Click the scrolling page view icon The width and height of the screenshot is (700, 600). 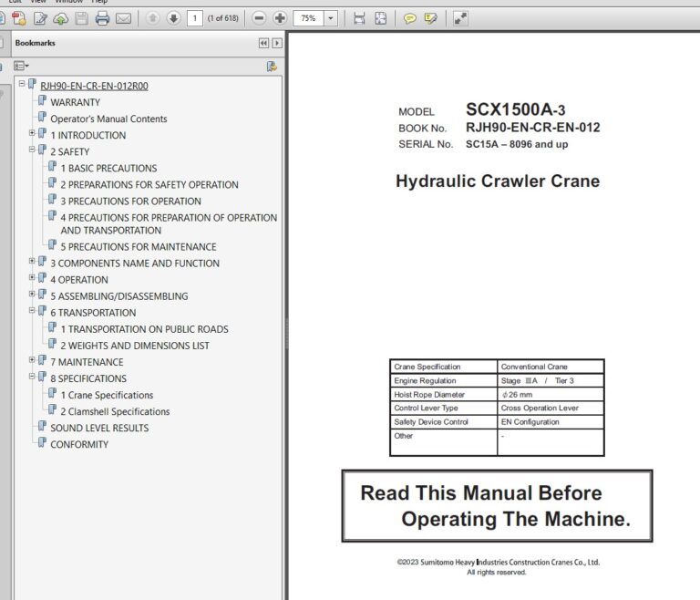coord(359,18)
